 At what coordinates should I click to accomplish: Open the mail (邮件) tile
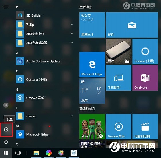132,25
